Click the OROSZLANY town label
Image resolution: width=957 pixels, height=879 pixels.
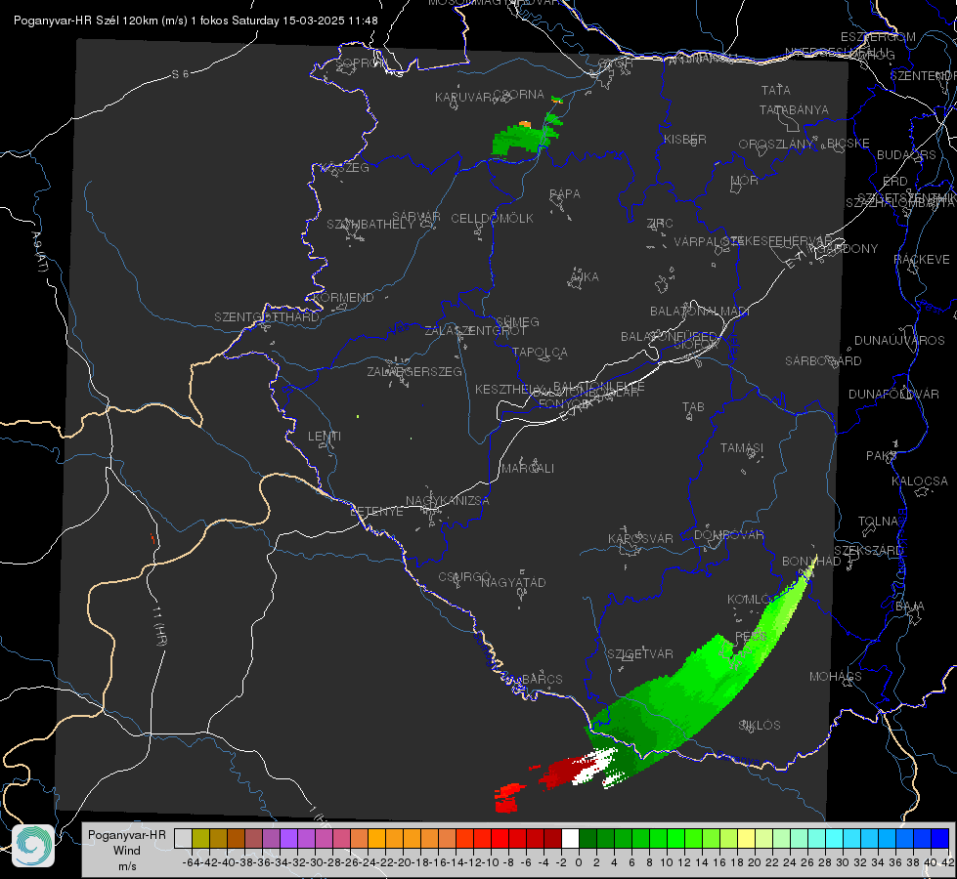click(776, 145)
